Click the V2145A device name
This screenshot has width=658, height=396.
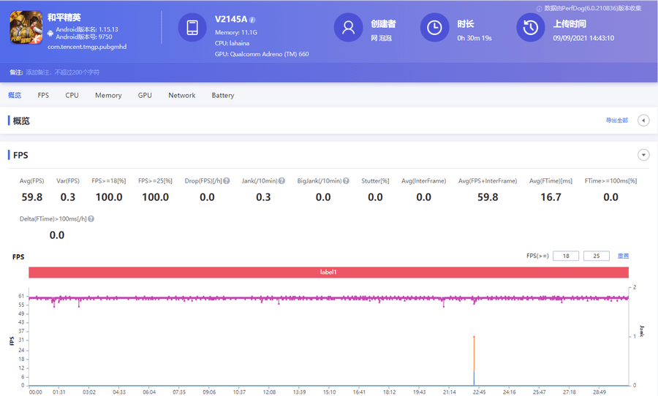coord(231,19)
